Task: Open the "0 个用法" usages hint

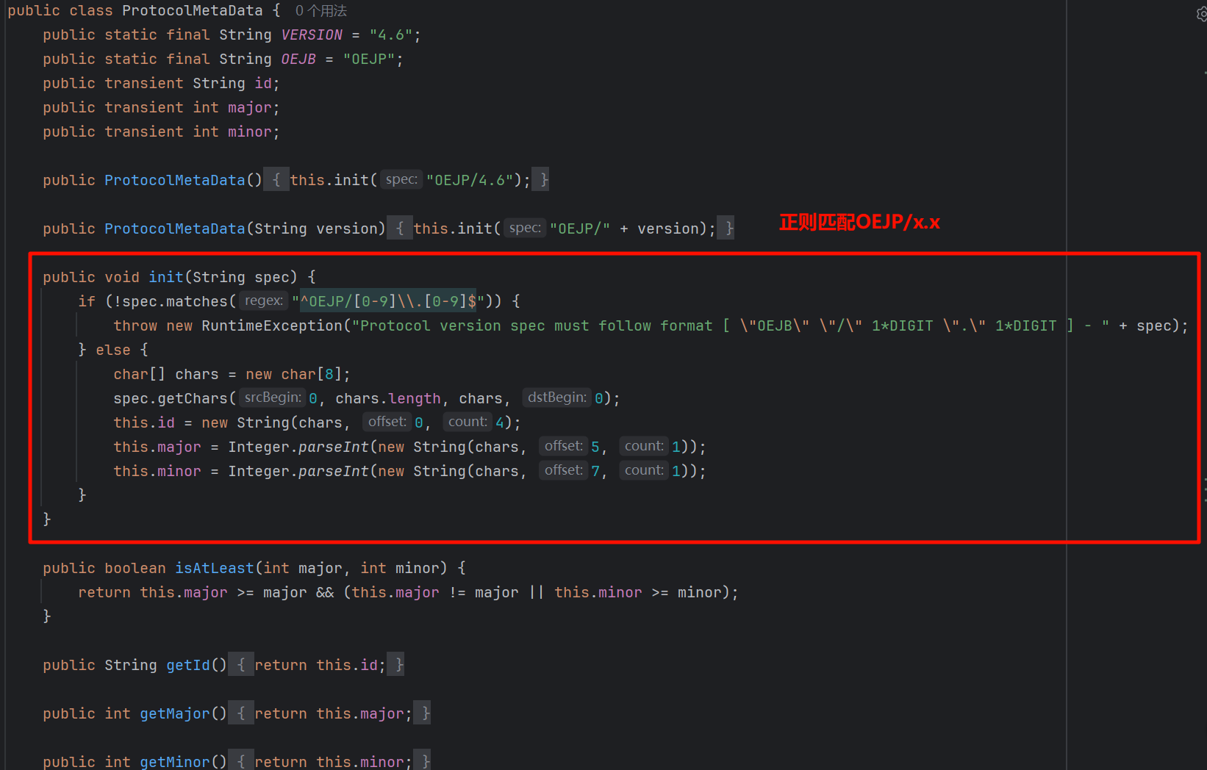Action: click(321, 11)
